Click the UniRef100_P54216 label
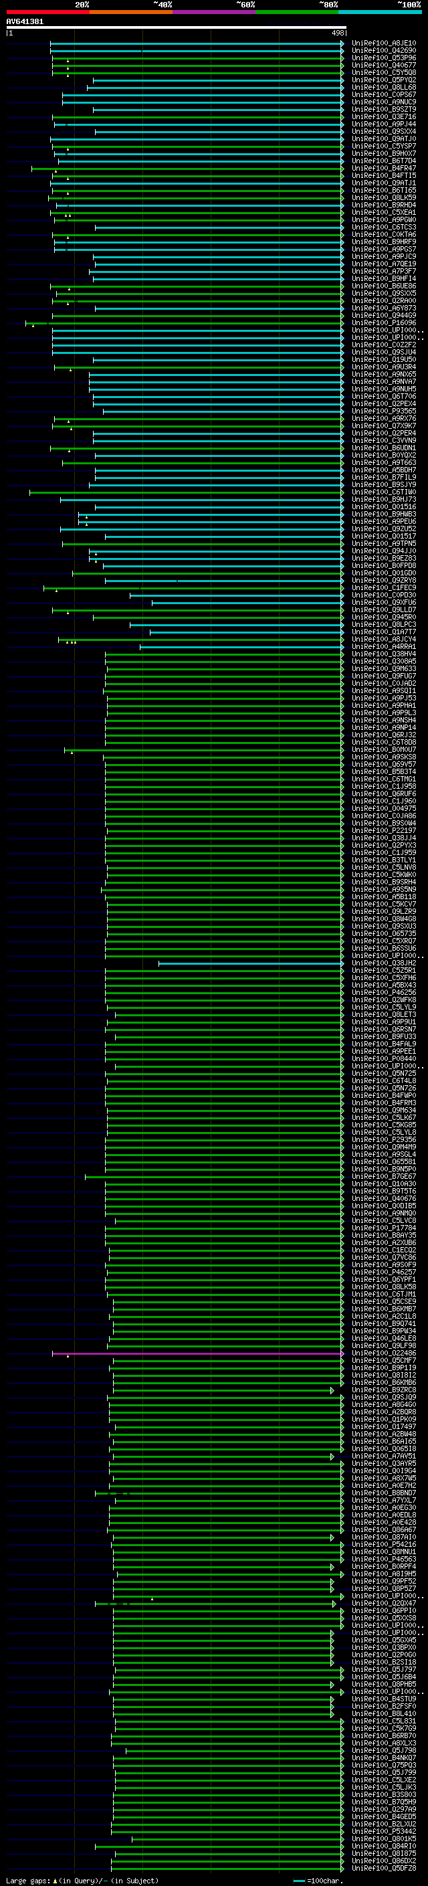The width and height of the screenshot is (428, 1886). click(x=384, y=1544)
